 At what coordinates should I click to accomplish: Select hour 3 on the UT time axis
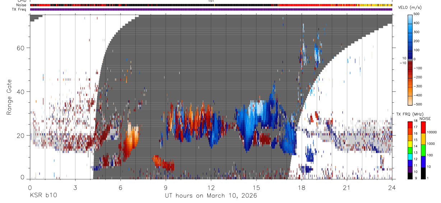[x=75, y=188]
